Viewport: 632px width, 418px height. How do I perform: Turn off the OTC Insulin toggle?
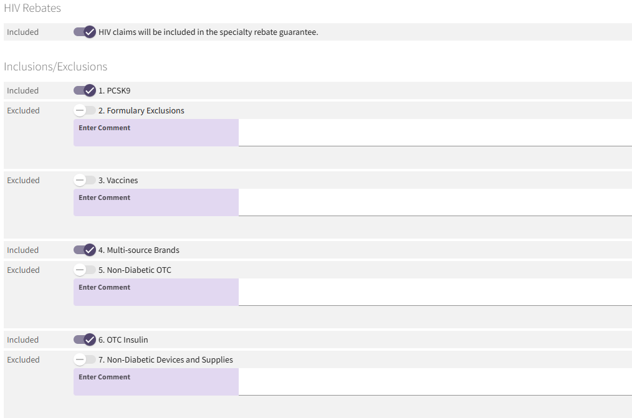[85, 340]
